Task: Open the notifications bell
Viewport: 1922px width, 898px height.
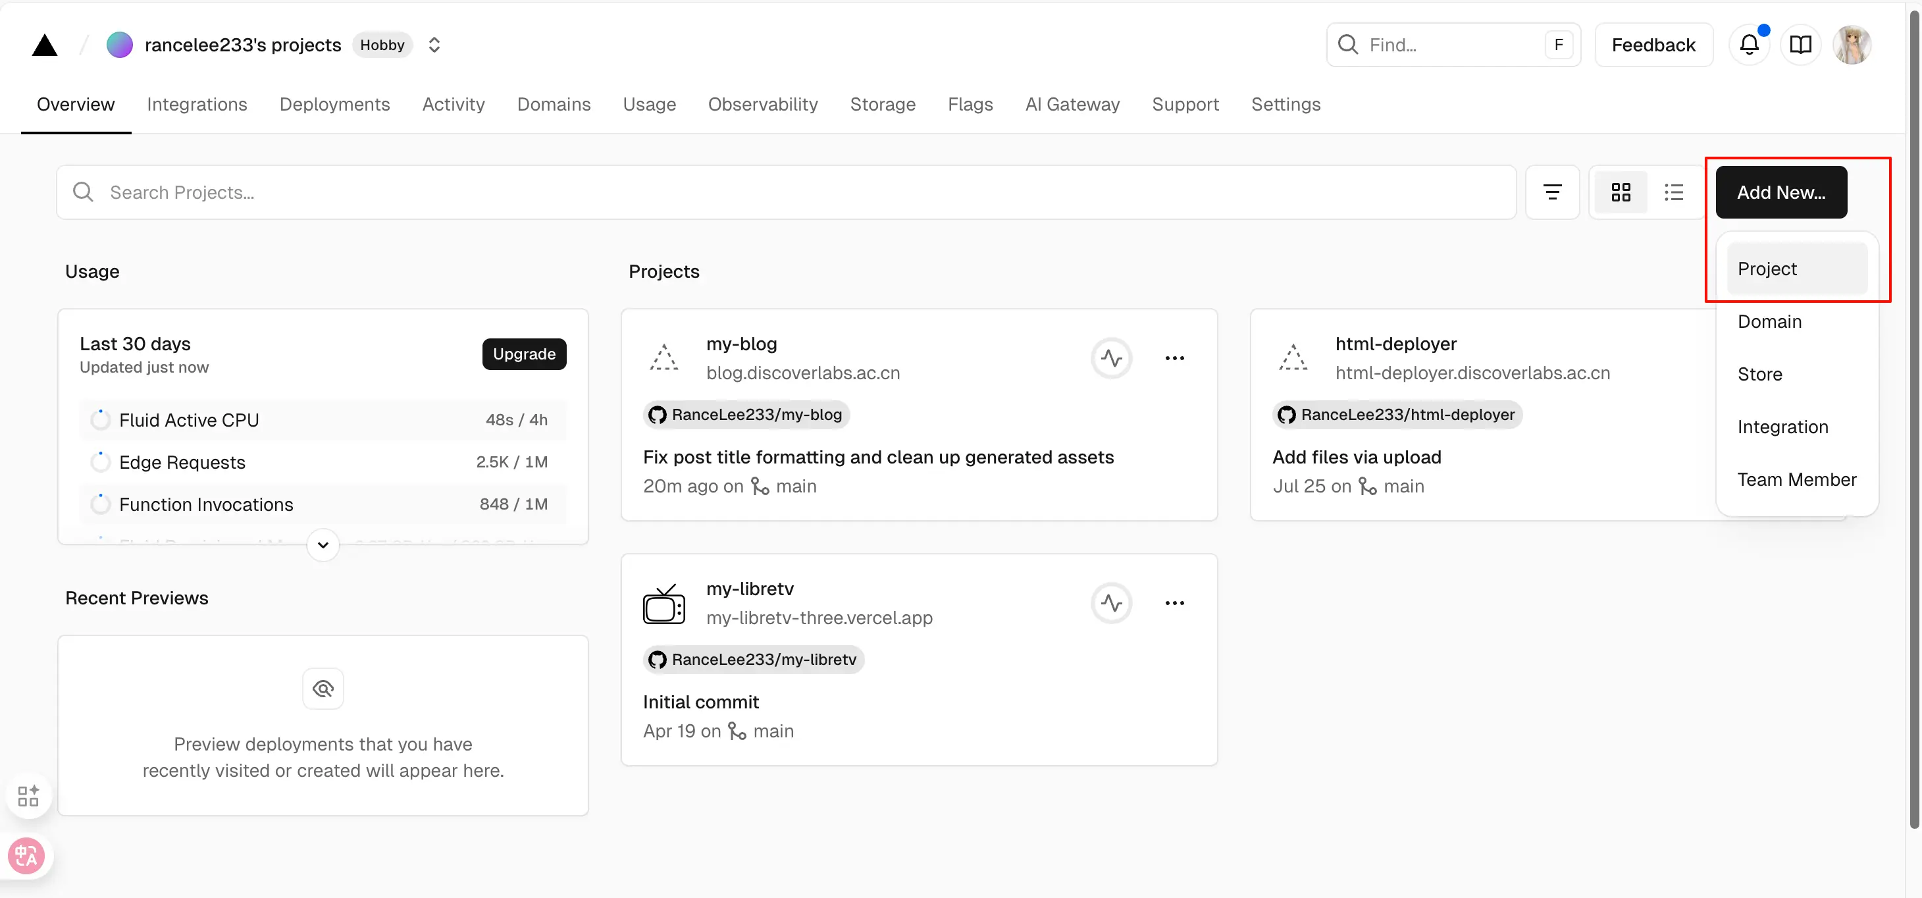Action: tap(1749, 45)
